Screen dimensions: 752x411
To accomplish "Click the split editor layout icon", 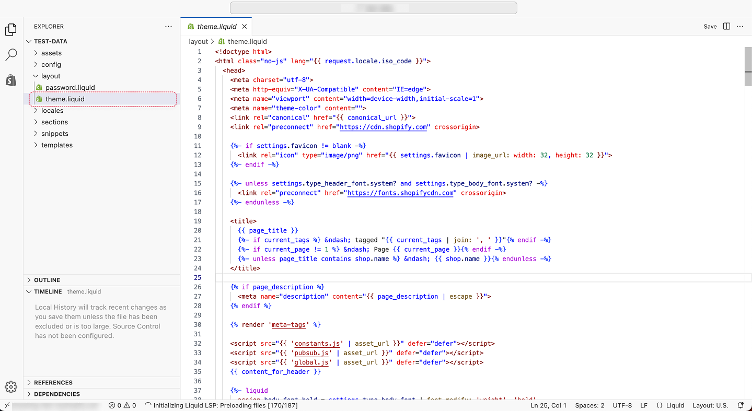I will coord(726,26).
